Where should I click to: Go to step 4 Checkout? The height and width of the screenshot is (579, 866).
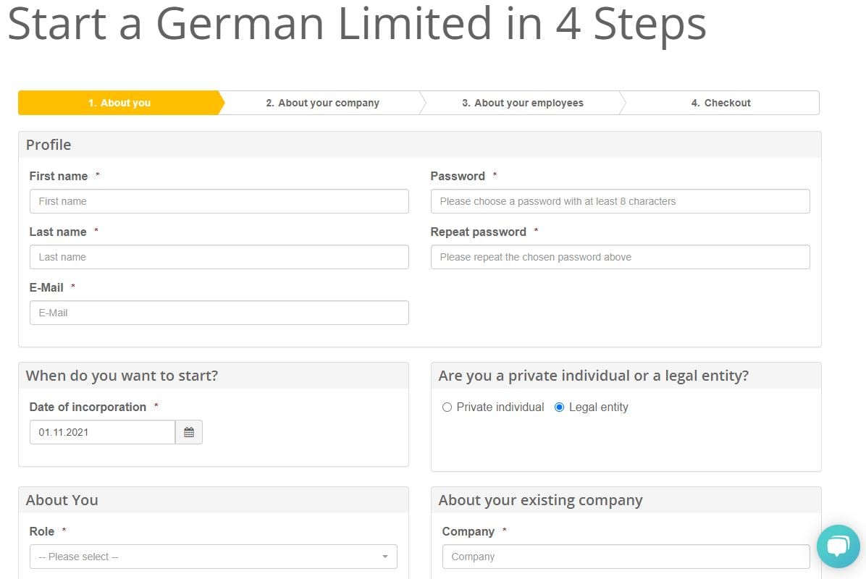click(720, 103)
